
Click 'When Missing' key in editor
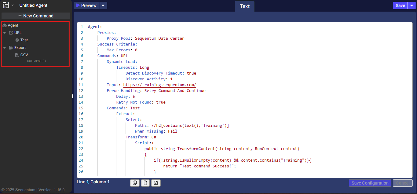pyautogui.click(x=149, y=131)
